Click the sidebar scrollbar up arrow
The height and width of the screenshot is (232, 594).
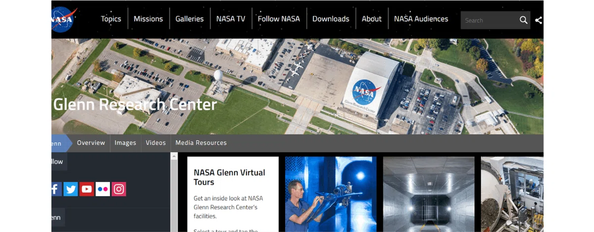coord(174,156)
